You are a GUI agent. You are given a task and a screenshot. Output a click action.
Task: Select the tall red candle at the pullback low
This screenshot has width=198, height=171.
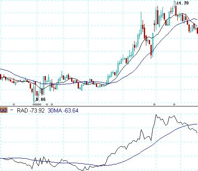151,52
